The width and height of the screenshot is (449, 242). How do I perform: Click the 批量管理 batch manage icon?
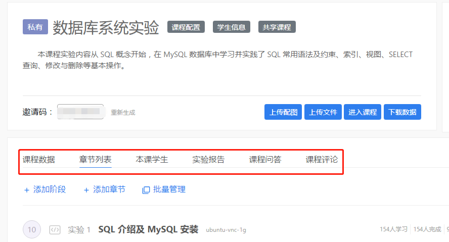[x=146, y=190]
